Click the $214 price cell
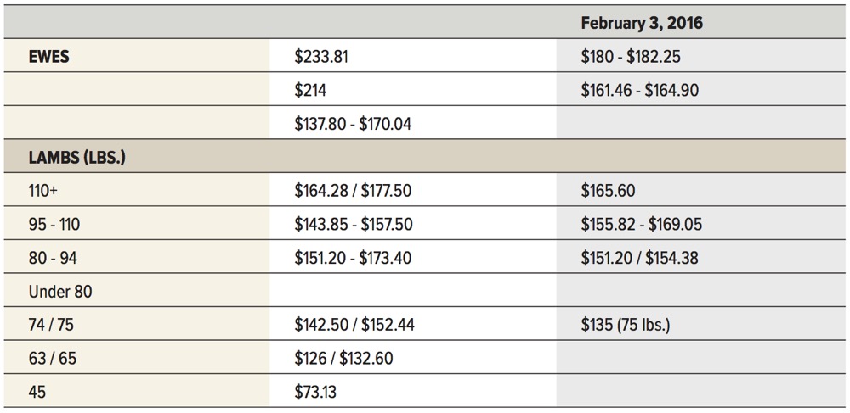Screen dimensions: 850x413 click(x=310, y=90)
